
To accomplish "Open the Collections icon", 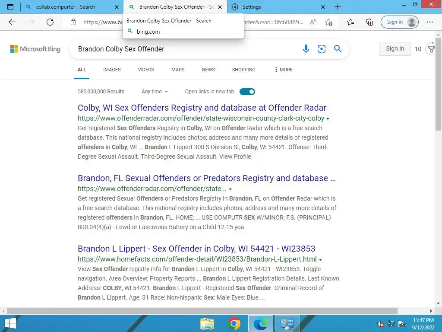I will click(x=369, y=22).
